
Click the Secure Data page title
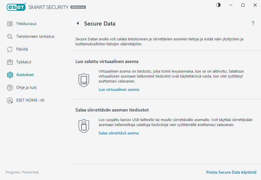[99, 24]
